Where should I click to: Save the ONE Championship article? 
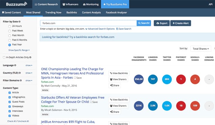pos(78,78)
